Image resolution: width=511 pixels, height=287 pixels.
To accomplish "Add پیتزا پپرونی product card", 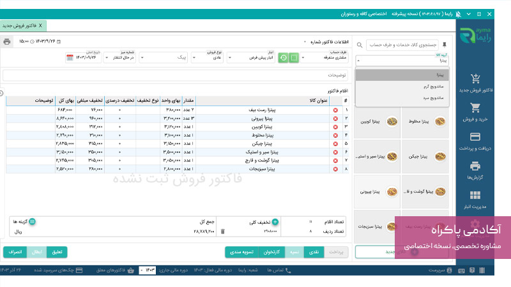I will tap(377, 192).
